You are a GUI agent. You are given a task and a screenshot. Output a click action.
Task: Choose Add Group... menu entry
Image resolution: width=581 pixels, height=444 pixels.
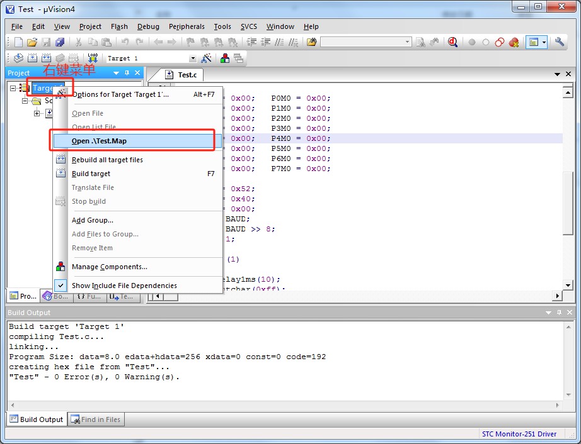137,220
